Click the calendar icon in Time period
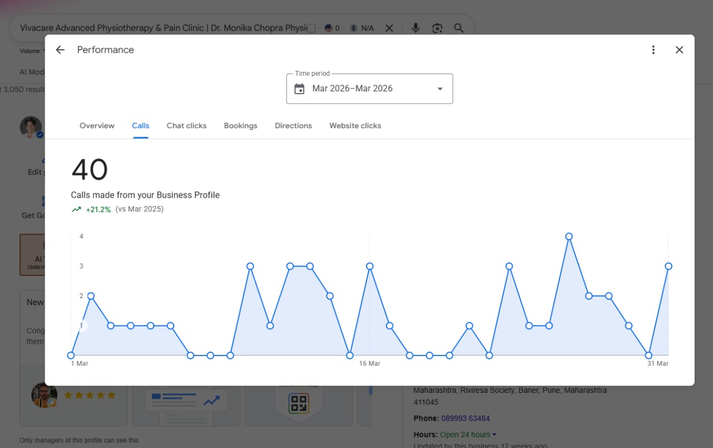The height and width of the screenshot is (448, 713). tap(299, 89)
